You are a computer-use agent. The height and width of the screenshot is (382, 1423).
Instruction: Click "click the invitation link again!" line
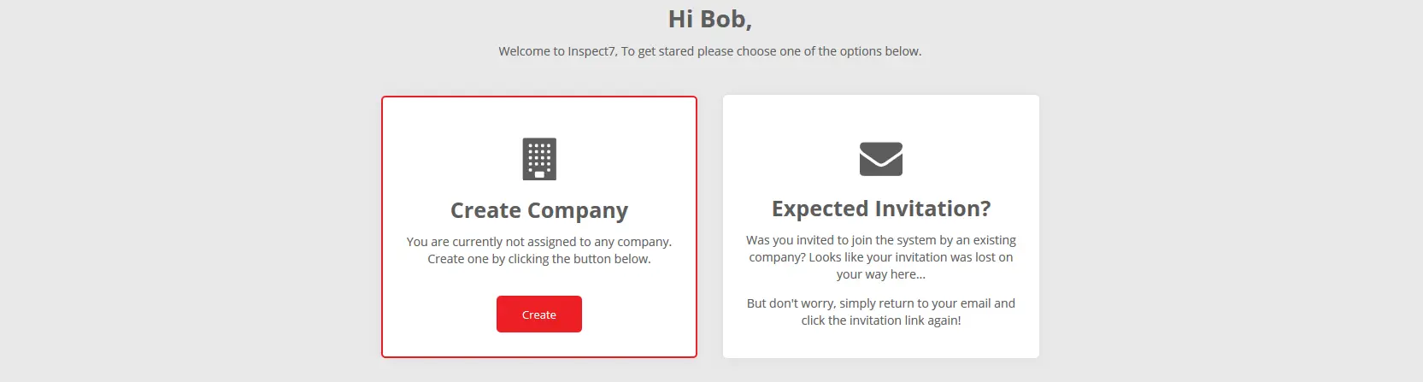(x=881, y=320)
